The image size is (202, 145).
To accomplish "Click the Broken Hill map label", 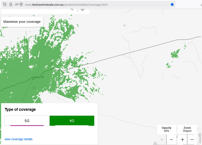I will point(38,77).
